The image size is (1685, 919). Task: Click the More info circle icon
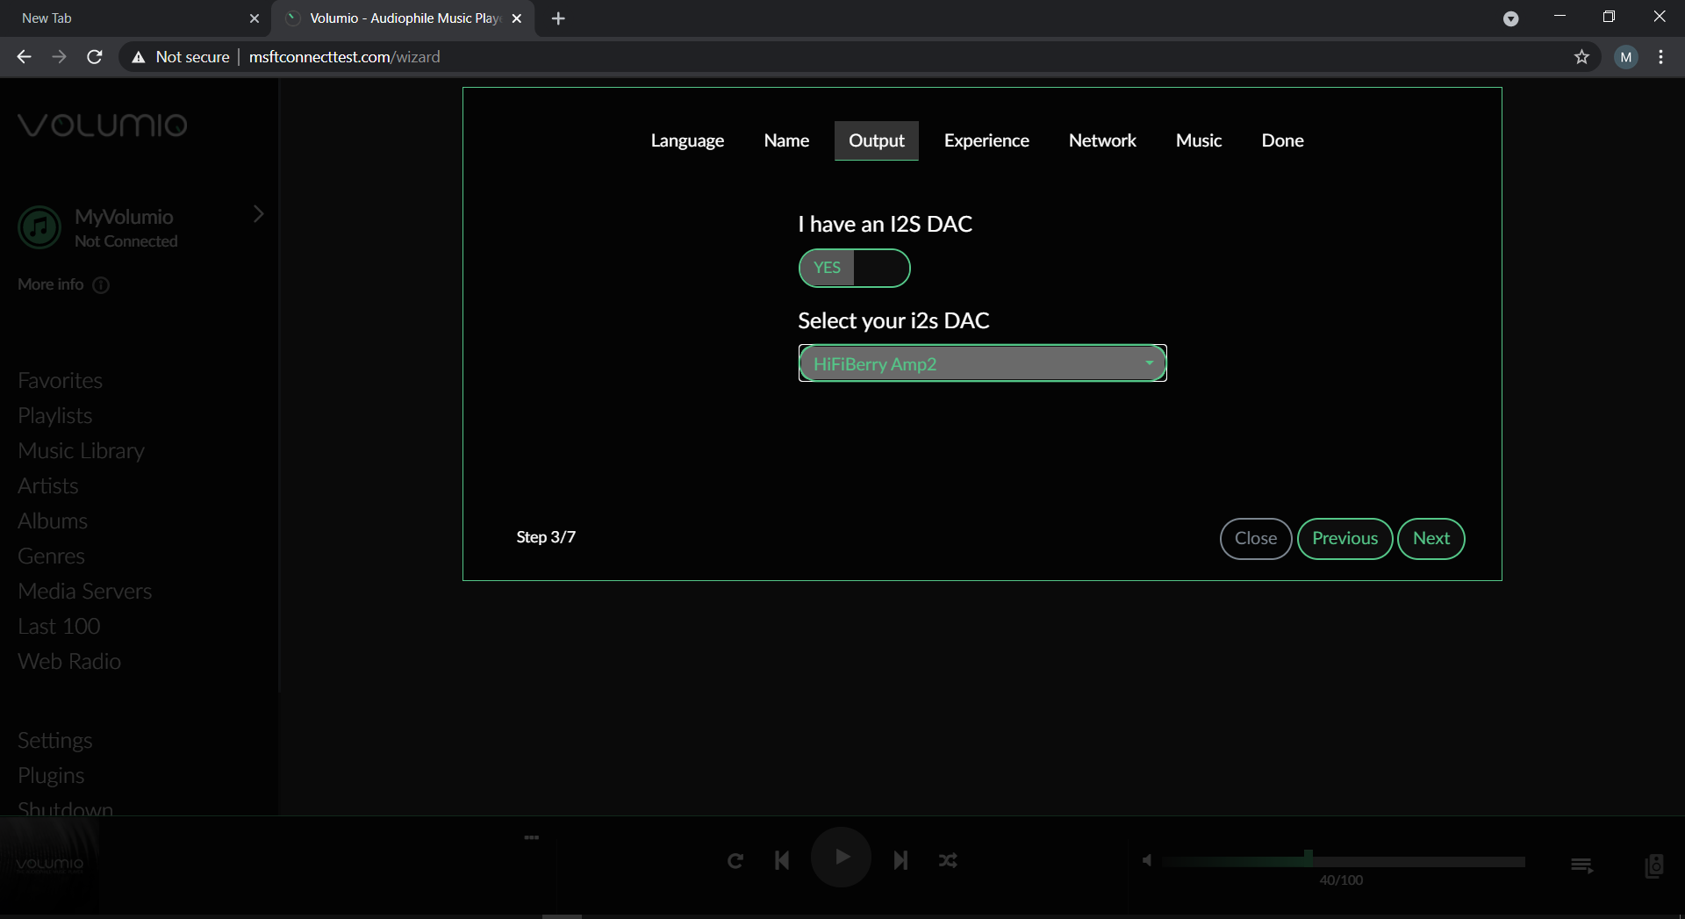coord(101,284)
